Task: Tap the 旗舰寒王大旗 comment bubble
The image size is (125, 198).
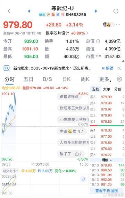Action: (x=73, y=108)
